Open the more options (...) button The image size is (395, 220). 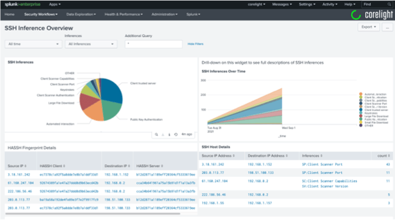pyautogui.click(x=388, y=27)
